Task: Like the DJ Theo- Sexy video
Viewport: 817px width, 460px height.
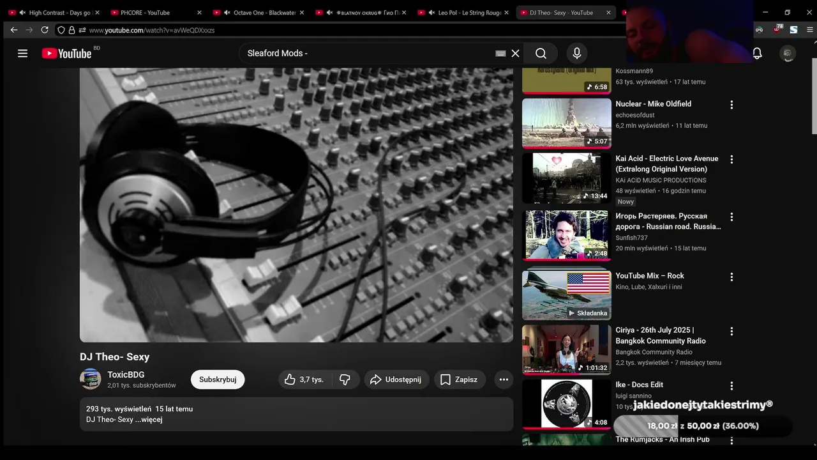Action: click(304, 379)
